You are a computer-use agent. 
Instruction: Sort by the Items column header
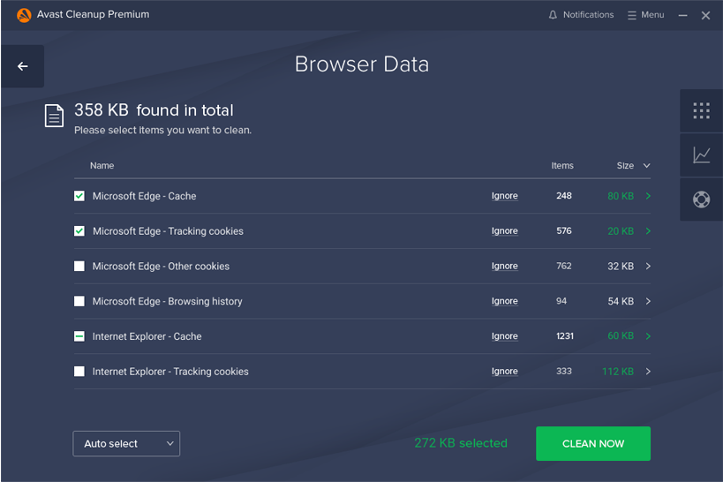(x=562, y=166)
